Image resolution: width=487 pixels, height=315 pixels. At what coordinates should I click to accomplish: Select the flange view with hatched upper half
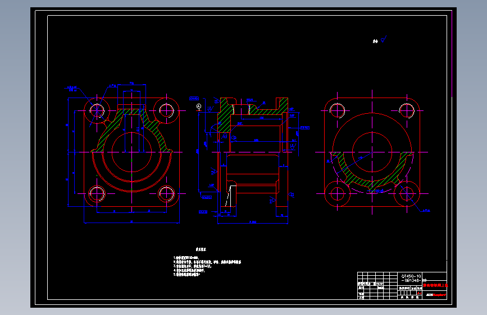coord(131,152)
